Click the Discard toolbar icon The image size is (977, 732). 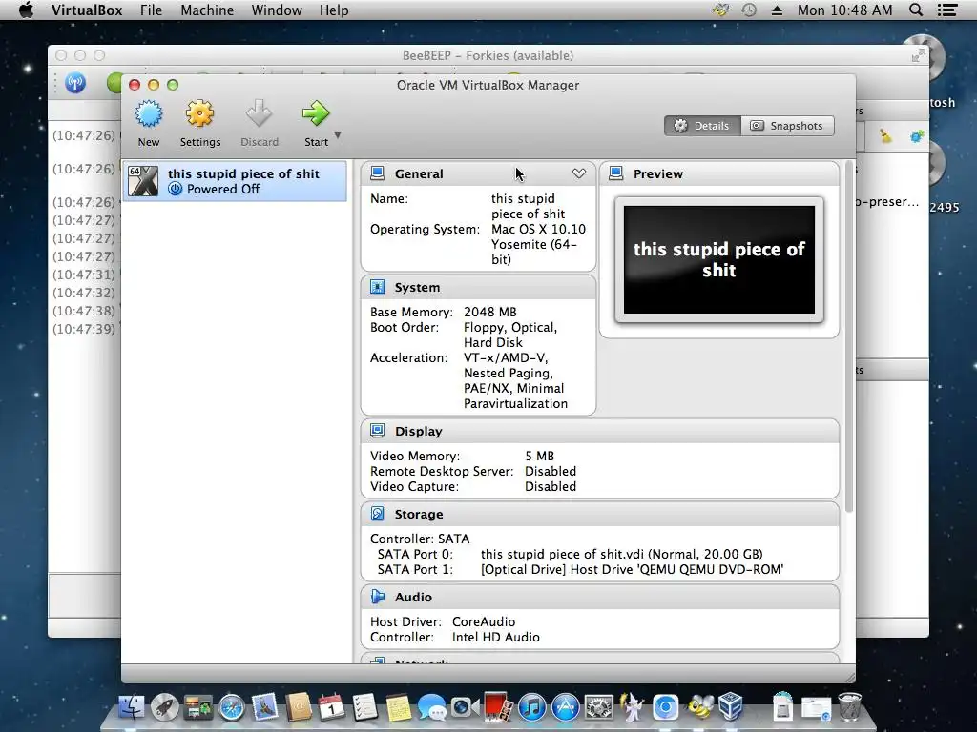pos(259,114)
